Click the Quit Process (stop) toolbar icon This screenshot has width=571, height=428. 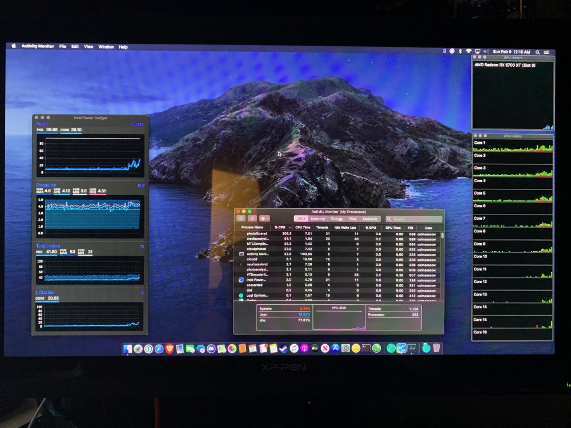pyautogui.click(x=241, y=219)
